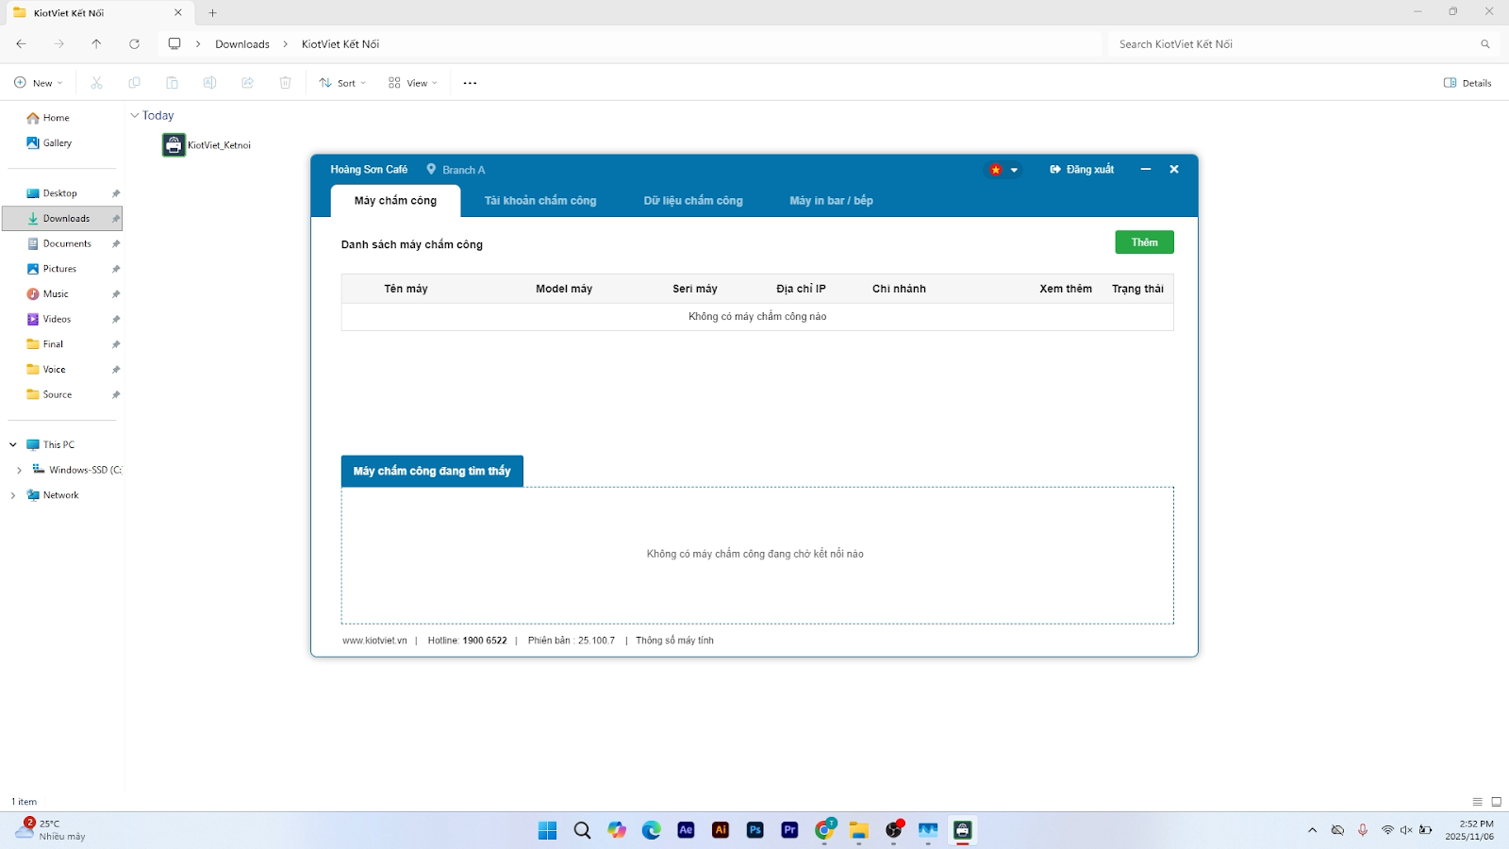The height and width of the screenshot is (849, 1509).
Task: Collapse the Today group in Explorer
Action: pos(134,115)
